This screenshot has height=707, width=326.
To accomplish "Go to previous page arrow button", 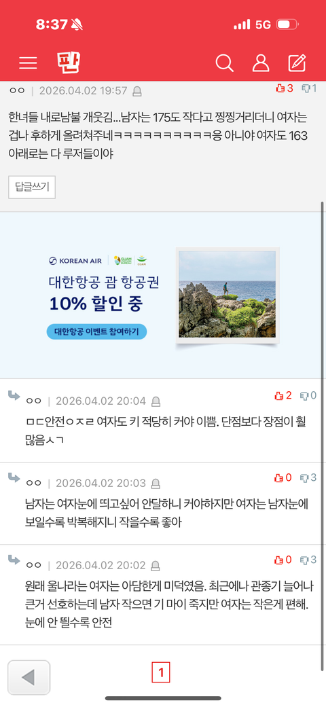I will (x=29, y=677).
